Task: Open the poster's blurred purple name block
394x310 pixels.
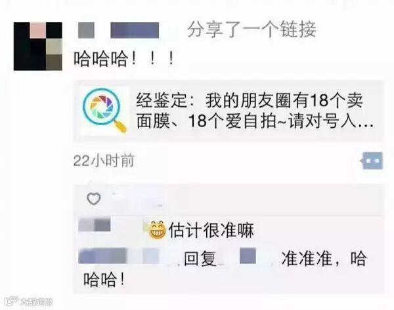Action: (135, 30)
